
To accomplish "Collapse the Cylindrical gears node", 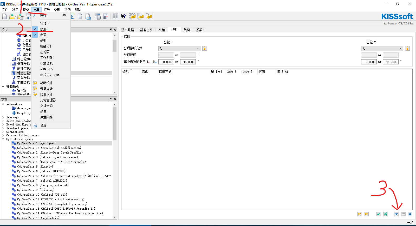I will point(3,139).
